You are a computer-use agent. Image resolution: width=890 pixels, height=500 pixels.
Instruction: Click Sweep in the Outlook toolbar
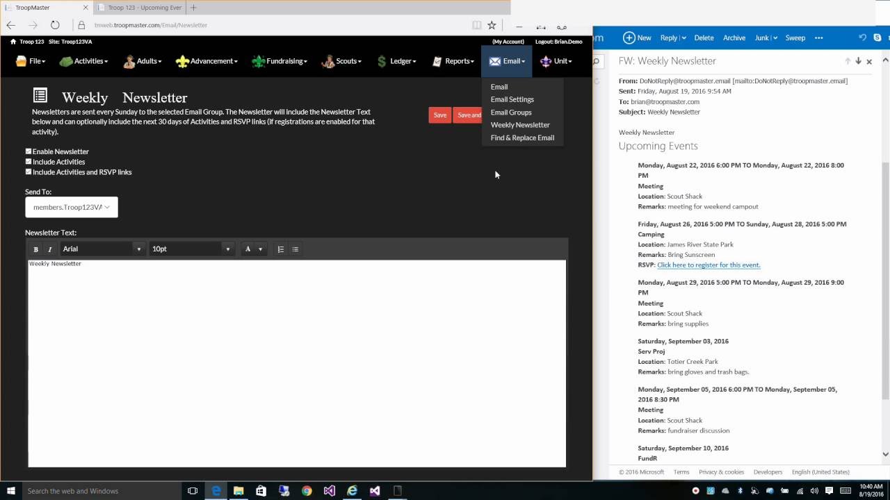[795, 37]
